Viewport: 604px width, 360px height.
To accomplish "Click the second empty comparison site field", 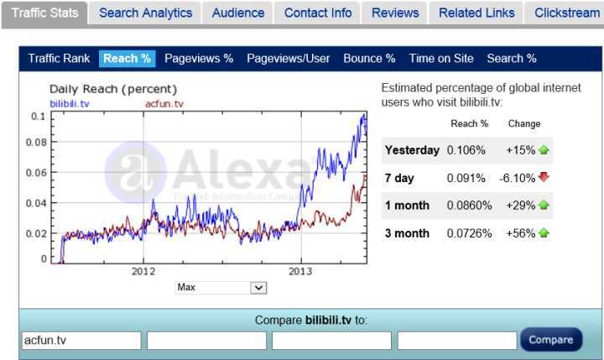I will 206,341.
